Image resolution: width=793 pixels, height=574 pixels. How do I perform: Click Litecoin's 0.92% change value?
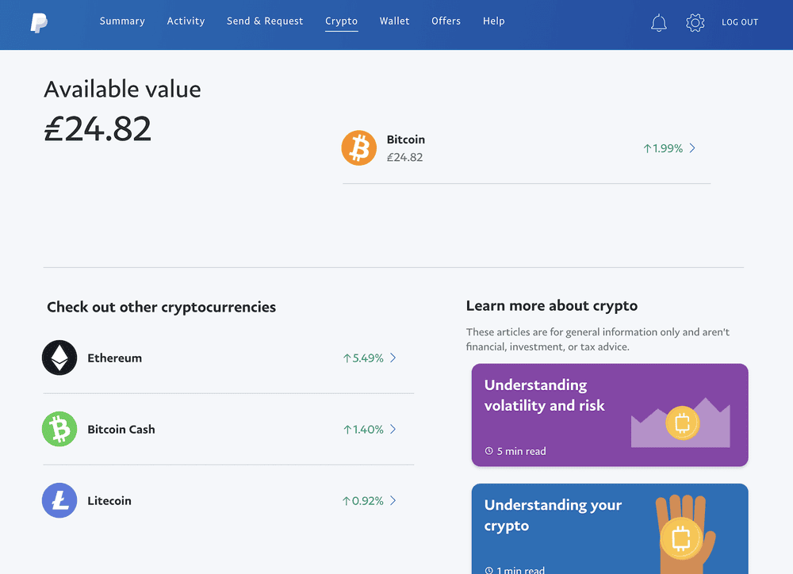pos(362,501)
